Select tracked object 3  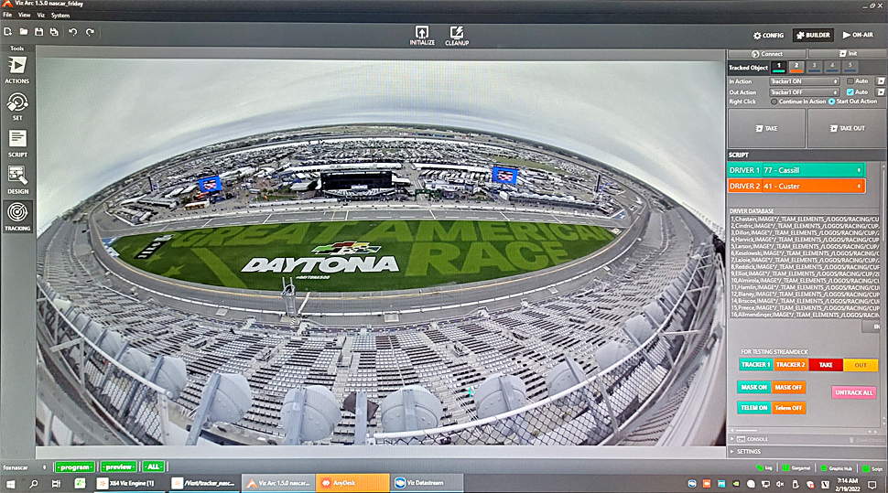tap(815, 68)
